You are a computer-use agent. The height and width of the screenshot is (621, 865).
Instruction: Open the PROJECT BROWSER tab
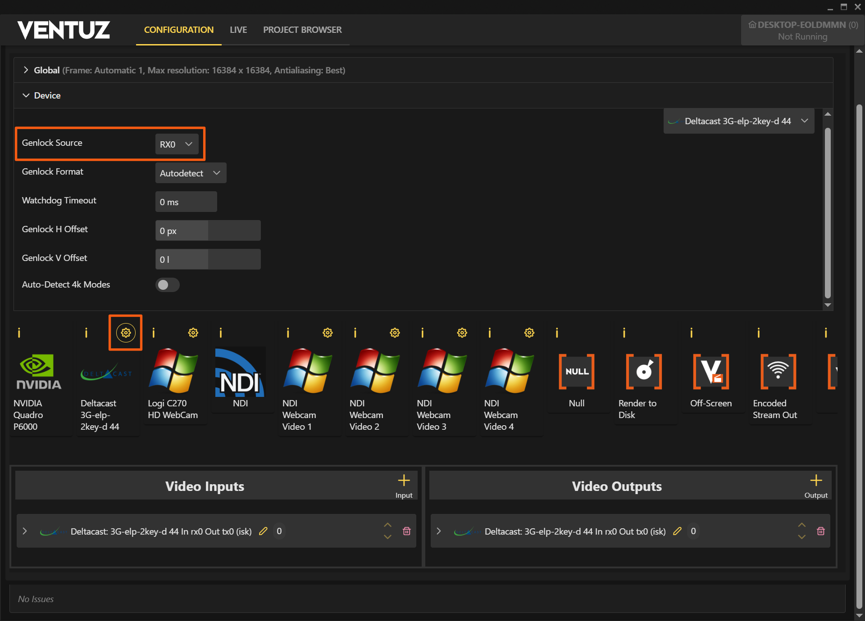pos(302,30)
